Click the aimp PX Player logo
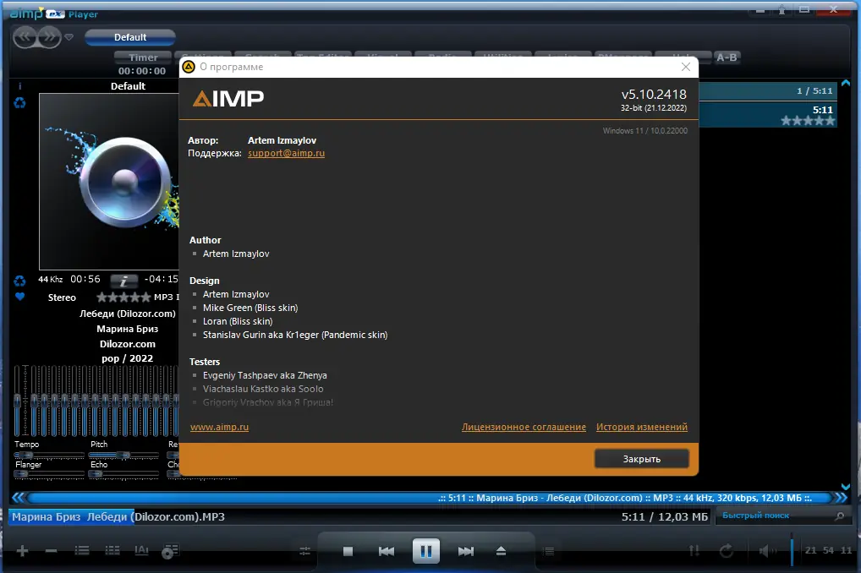This screenshot has height=573, width=861. coord(53,14)
